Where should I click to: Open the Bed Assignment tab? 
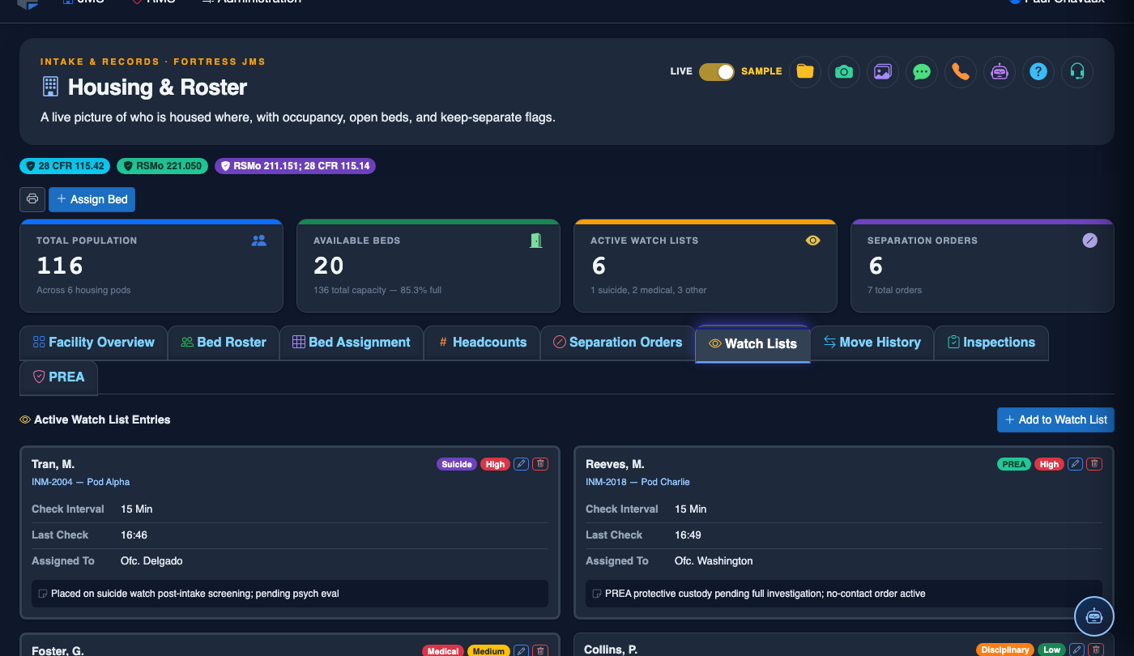pos(352,343)
